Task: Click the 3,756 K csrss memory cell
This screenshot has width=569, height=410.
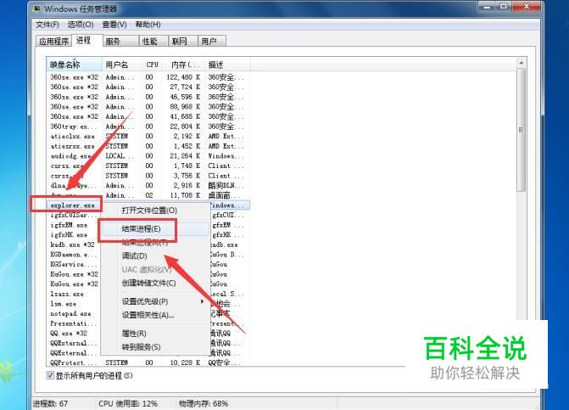Action: 187,176
